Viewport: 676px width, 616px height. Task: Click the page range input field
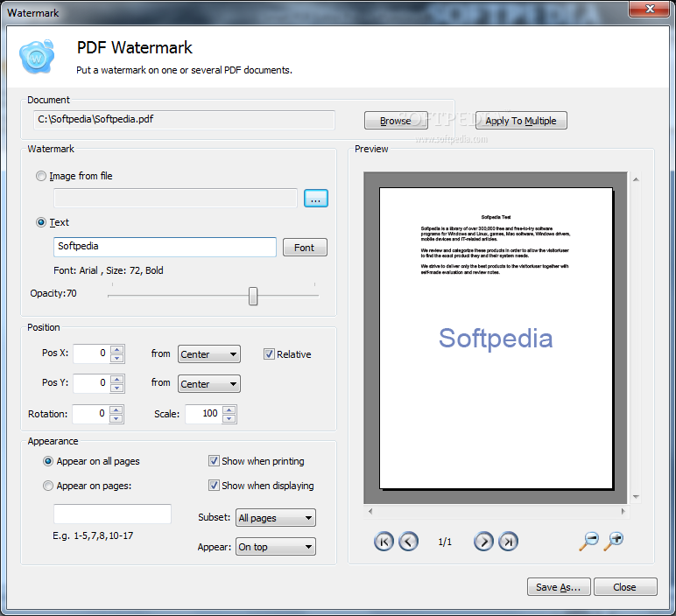click(113, 514)
